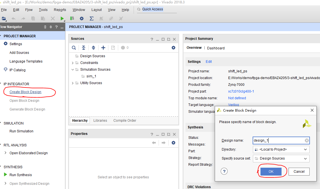Expand the Utility Sources folder
The height and width of the screenshot is (189, 320).
[73, 83]
